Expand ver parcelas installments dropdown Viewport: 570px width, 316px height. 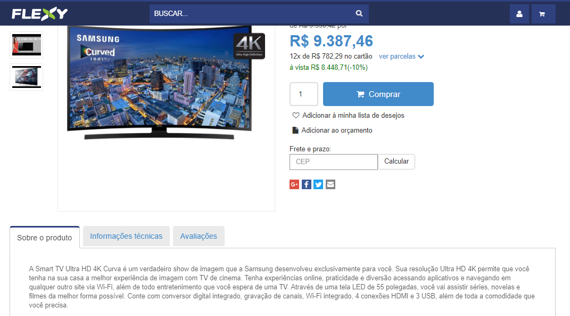tap(401, 56)
